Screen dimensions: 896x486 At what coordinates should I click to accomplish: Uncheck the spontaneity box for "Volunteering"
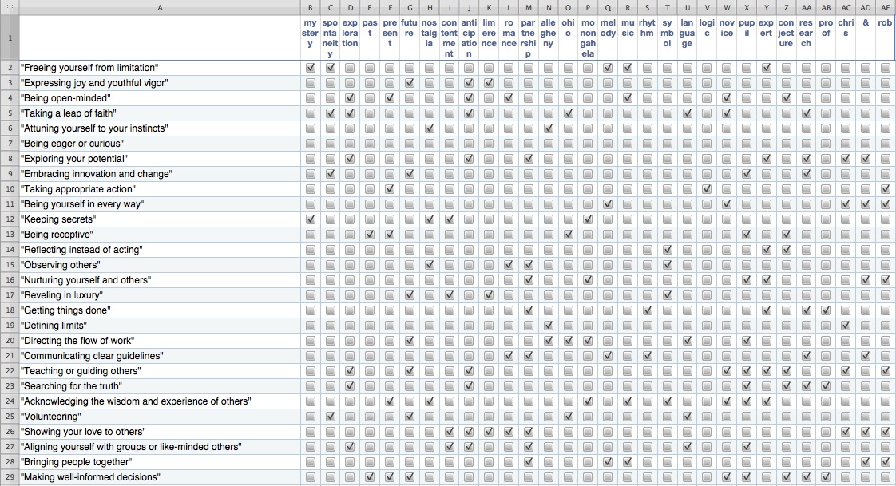[x=330, y=417]
